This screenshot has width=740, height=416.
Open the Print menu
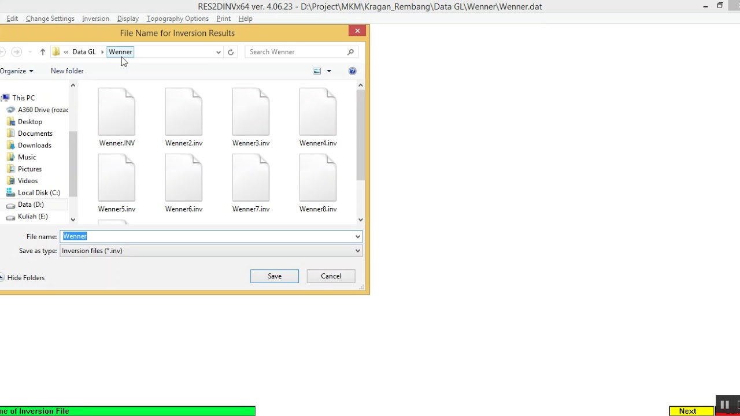point(224,18)
